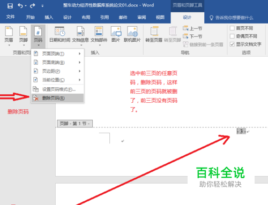Open the customize quick access toolbar arrow

point(42,6)
